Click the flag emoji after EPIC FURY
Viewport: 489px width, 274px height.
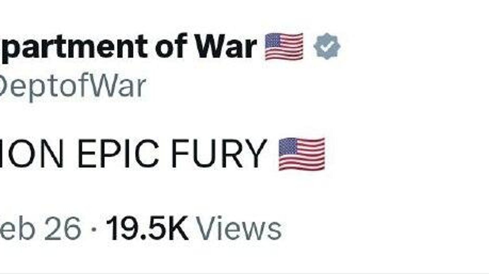pos(302,154)
